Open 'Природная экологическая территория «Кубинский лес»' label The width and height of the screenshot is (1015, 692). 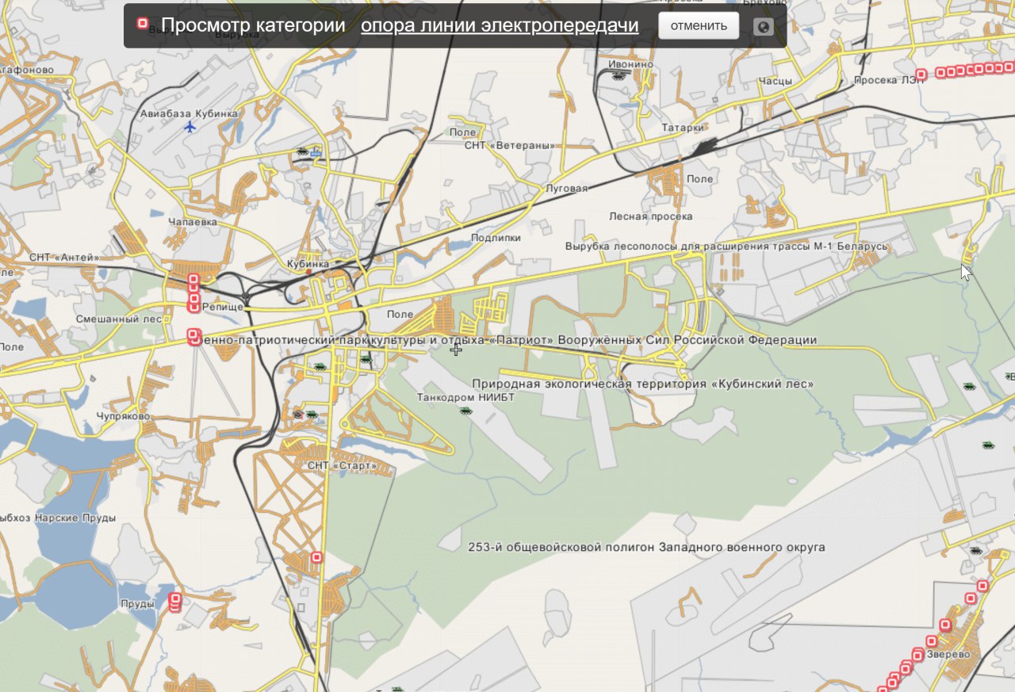(x=643, y=384)
